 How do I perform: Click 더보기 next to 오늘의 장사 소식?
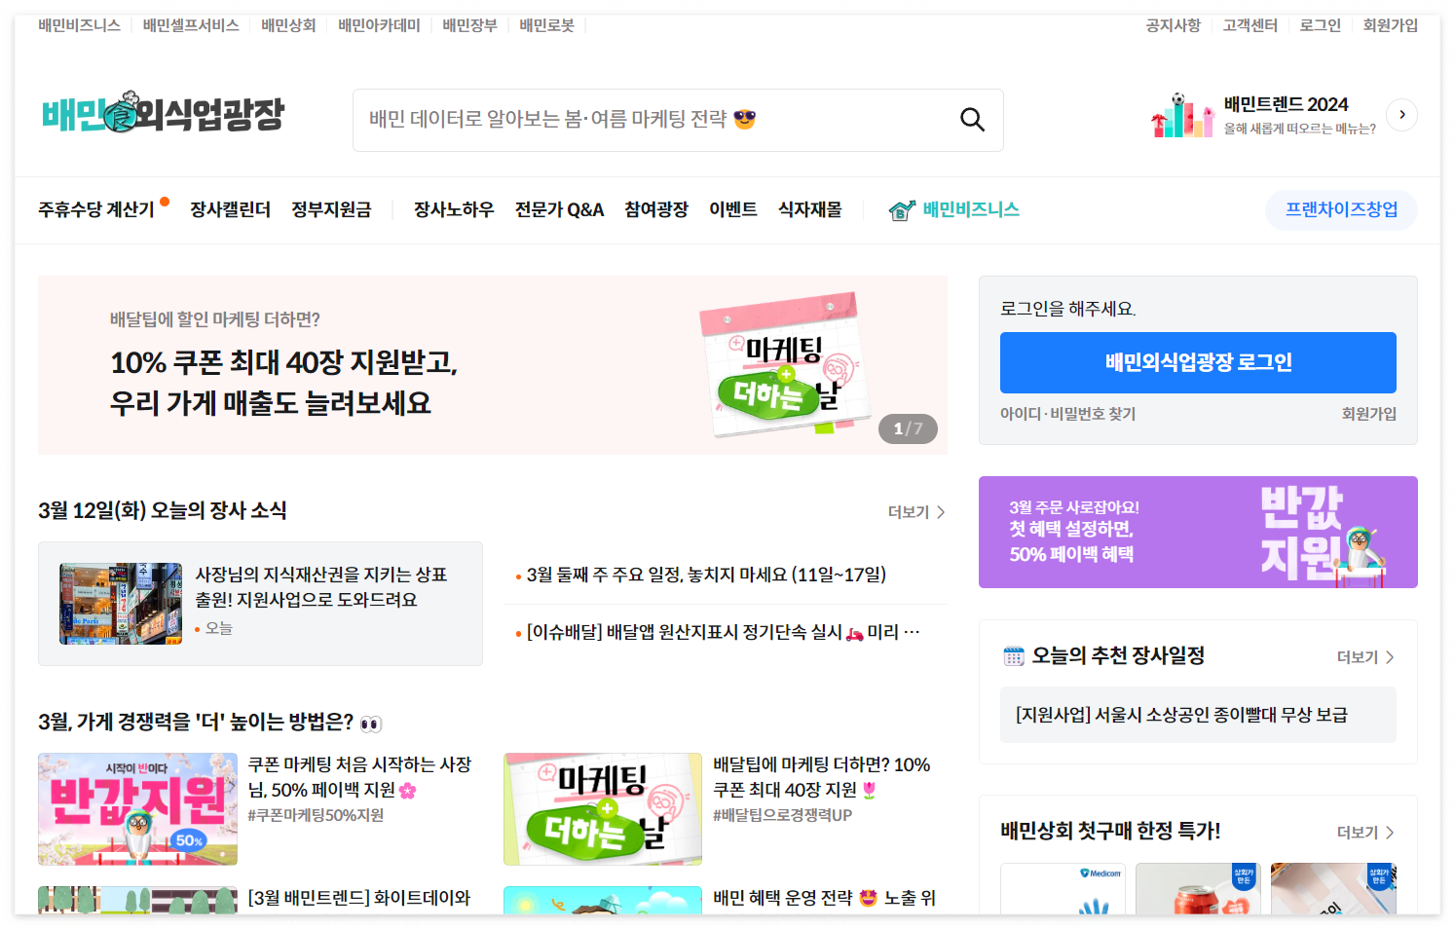(x=914, y=511)
